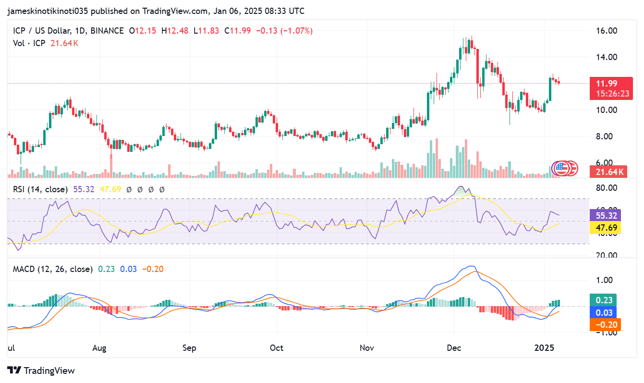Click the 2025 label on the time axis
The height and width of the screenshot is (383, 644).
[544, 347]
